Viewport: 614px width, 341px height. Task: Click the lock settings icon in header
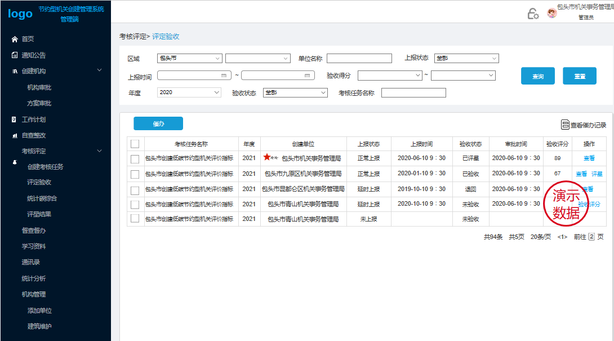click(533, 14)
